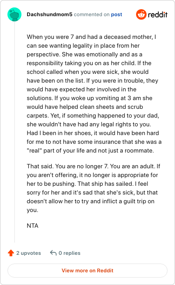Open the blue "post" link
This screenshot has height=285, width=175.
click(116, 14)
